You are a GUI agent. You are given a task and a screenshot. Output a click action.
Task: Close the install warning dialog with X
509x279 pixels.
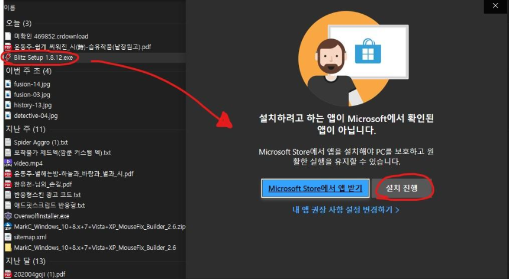coord(495,6)
